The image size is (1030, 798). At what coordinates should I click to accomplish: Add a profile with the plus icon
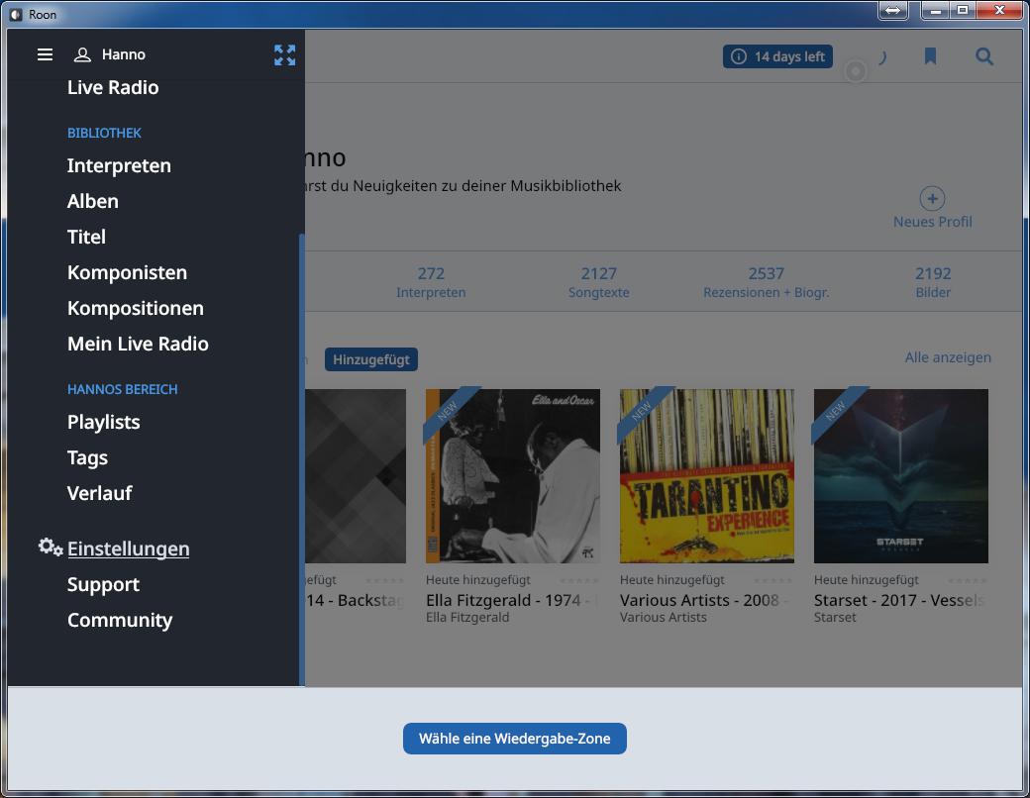pos(932,198)
